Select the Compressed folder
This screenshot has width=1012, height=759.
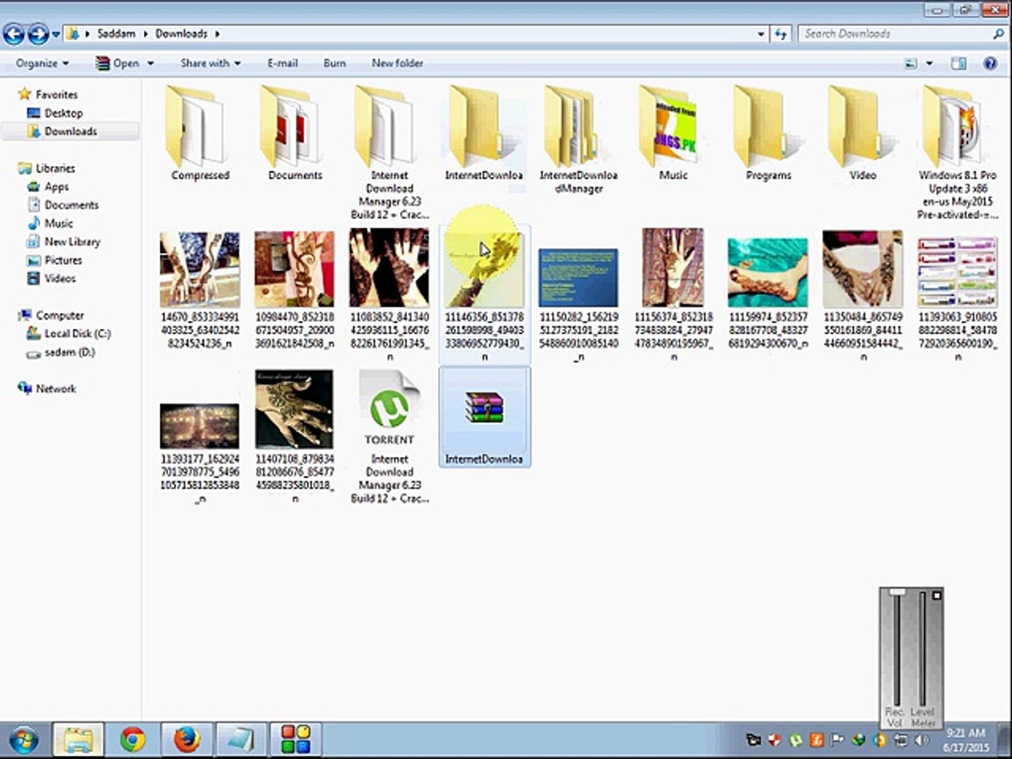pos(200,134)
